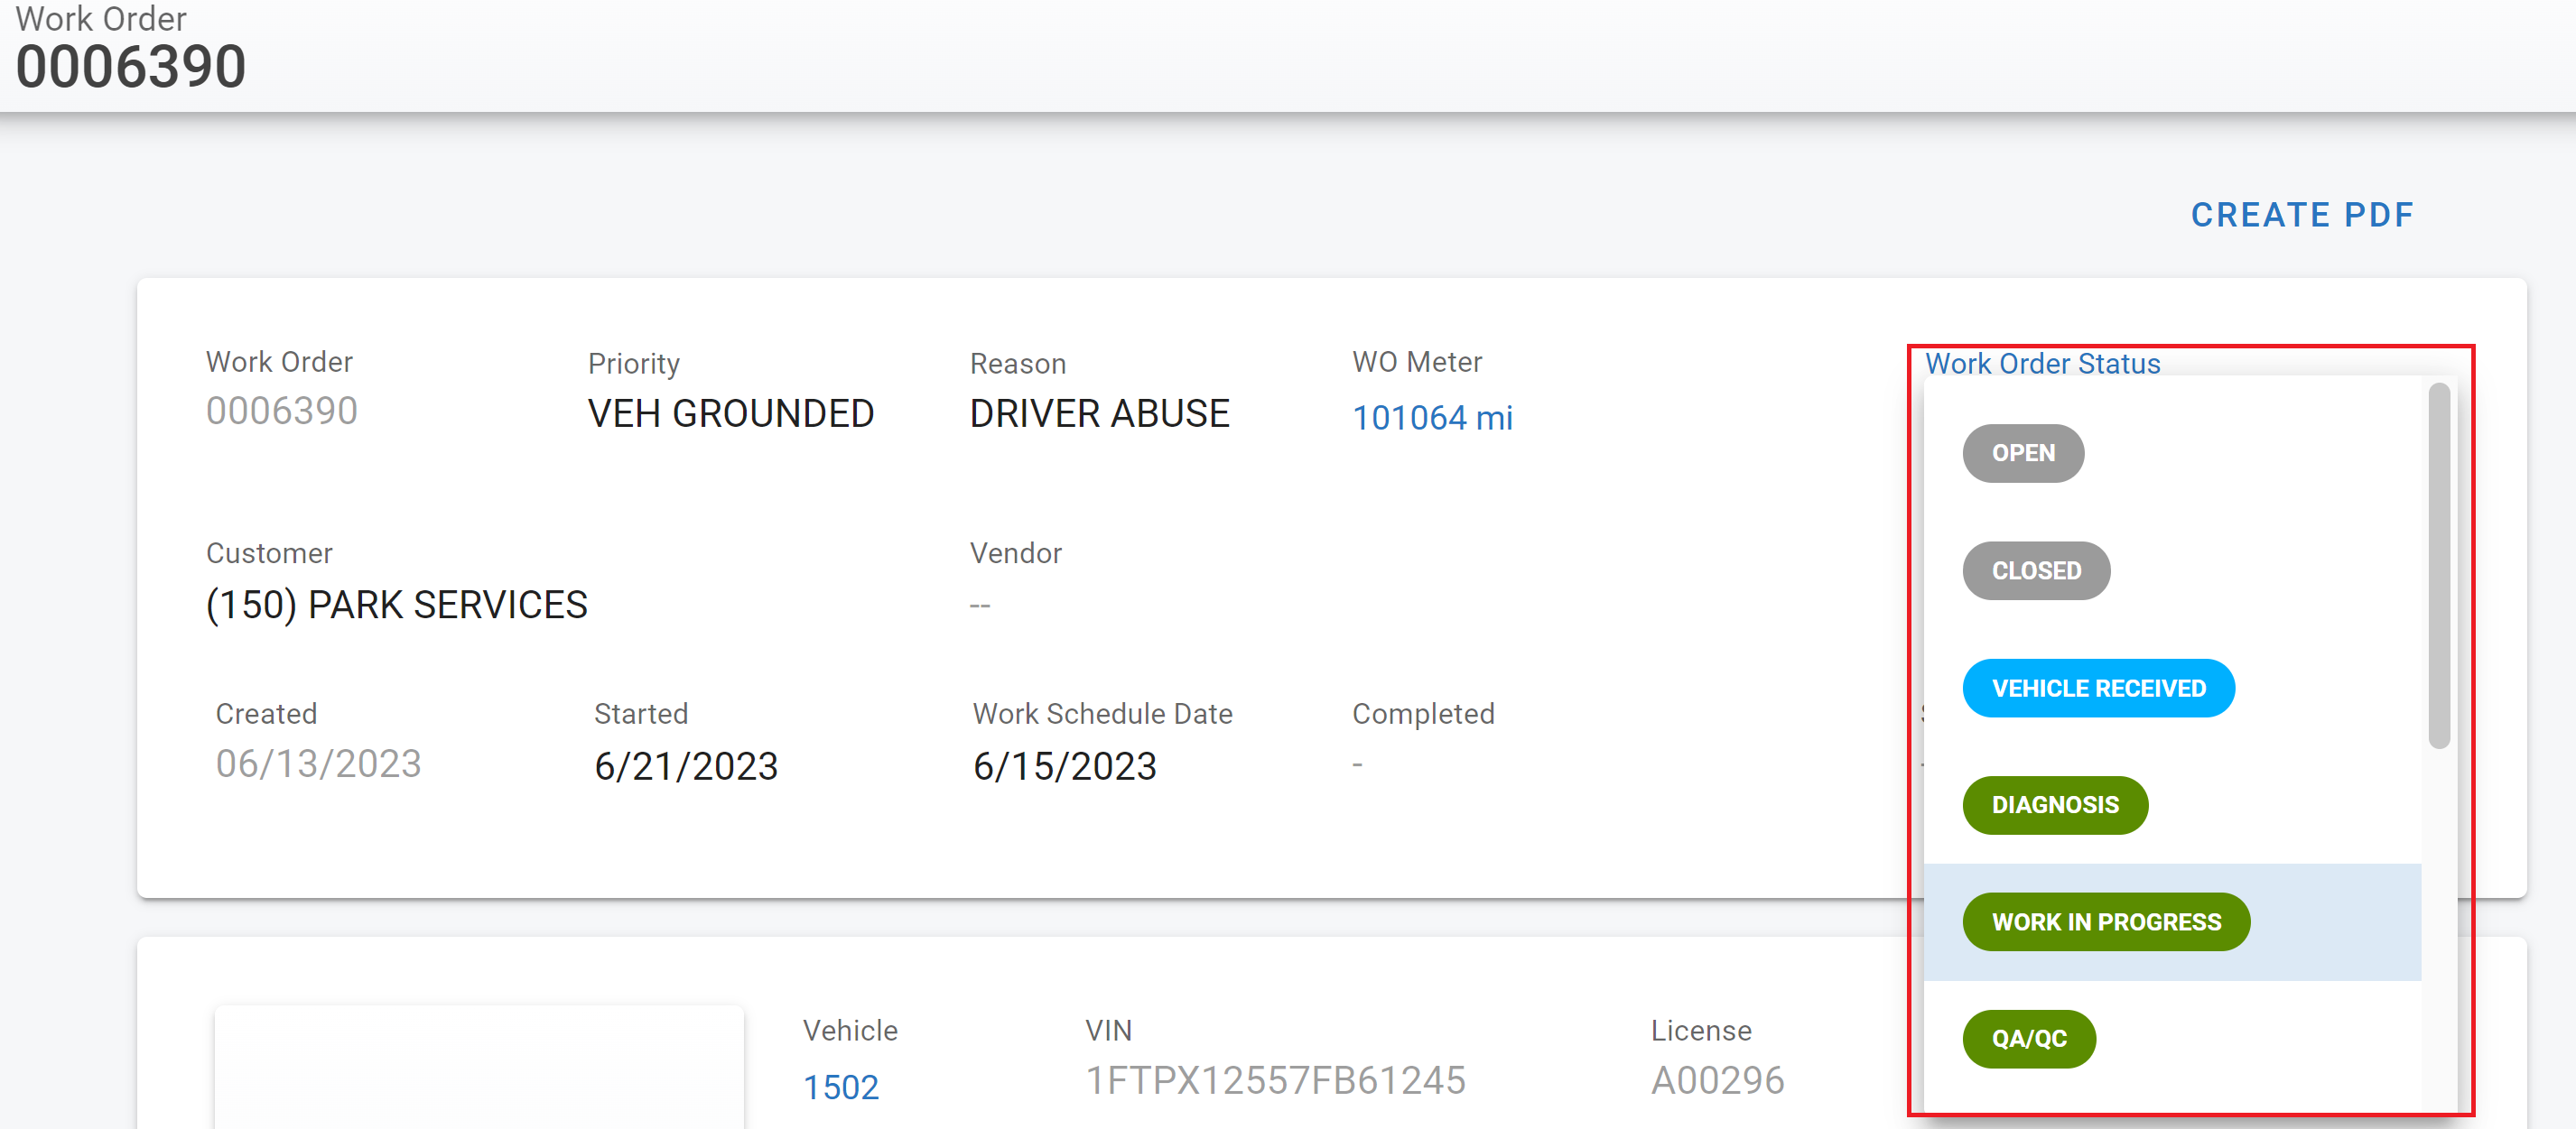The image size is (2576, 1129).
Task: Click the Vendor empty field
Action: (980, 605)
